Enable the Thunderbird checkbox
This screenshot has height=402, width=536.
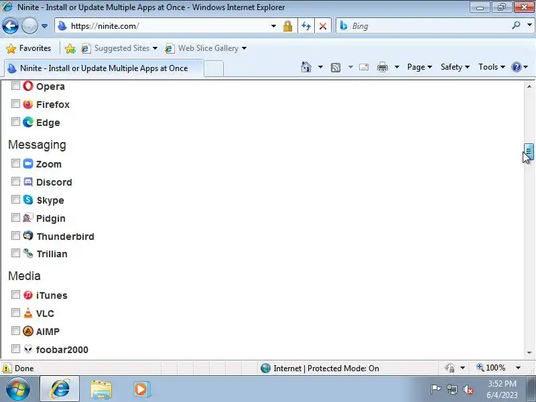(15, 236)
